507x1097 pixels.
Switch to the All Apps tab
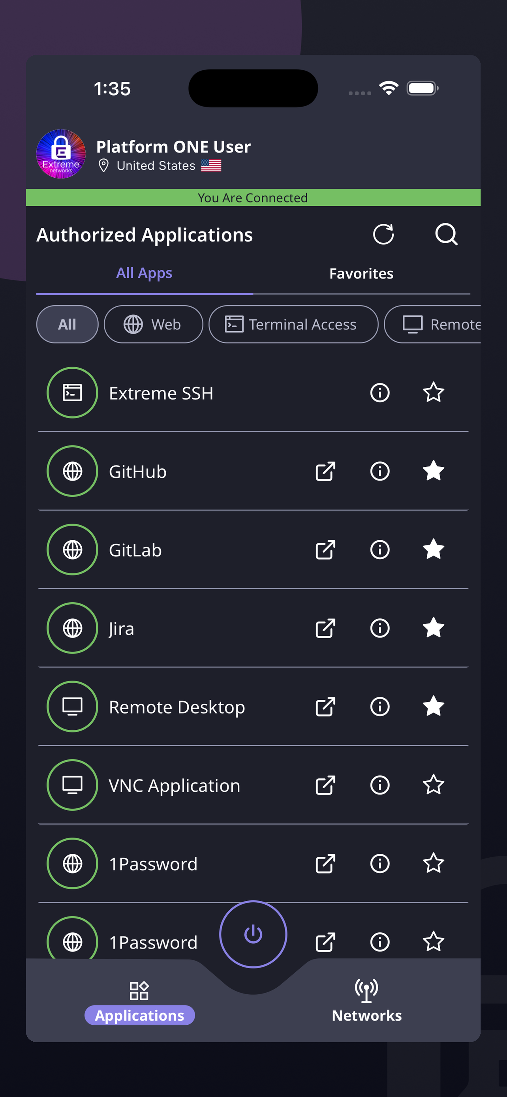tap(144, 273)
